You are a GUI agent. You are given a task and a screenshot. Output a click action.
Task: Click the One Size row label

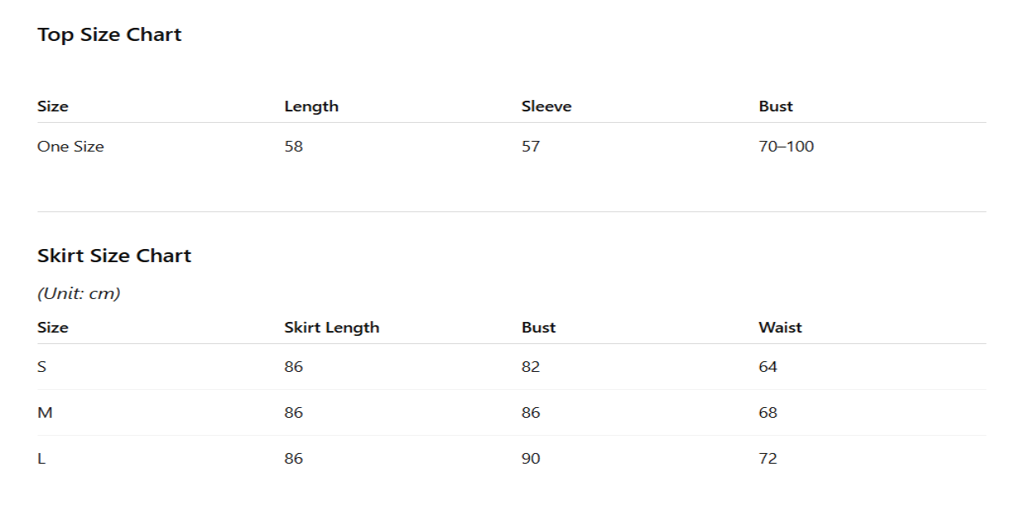click(71, 147)
